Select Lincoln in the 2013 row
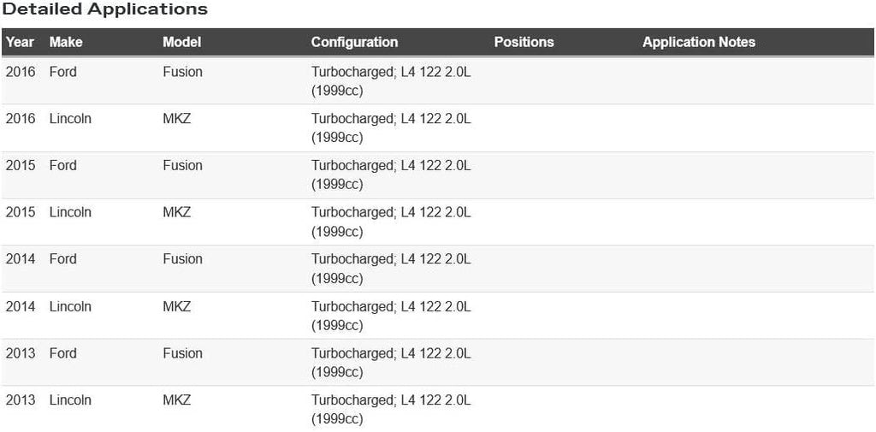The width and height of the screenshot is (876, 432). pos(70,399)
